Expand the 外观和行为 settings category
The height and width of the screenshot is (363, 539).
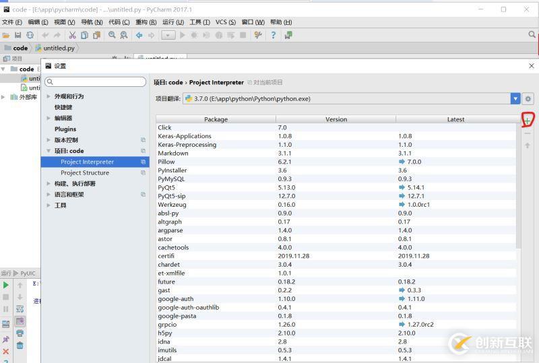[49, 96]
